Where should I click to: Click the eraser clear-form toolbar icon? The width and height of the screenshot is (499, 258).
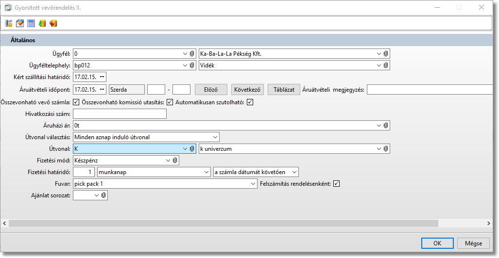pos(20,23)
